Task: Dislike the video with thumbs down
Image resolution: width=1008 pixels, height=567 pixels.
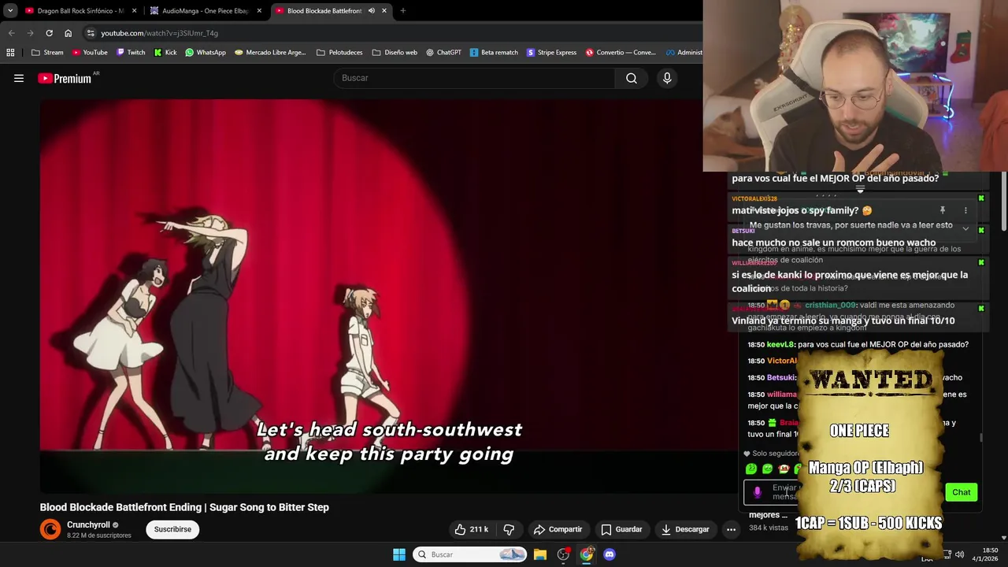Action: [x=509, y=529]
